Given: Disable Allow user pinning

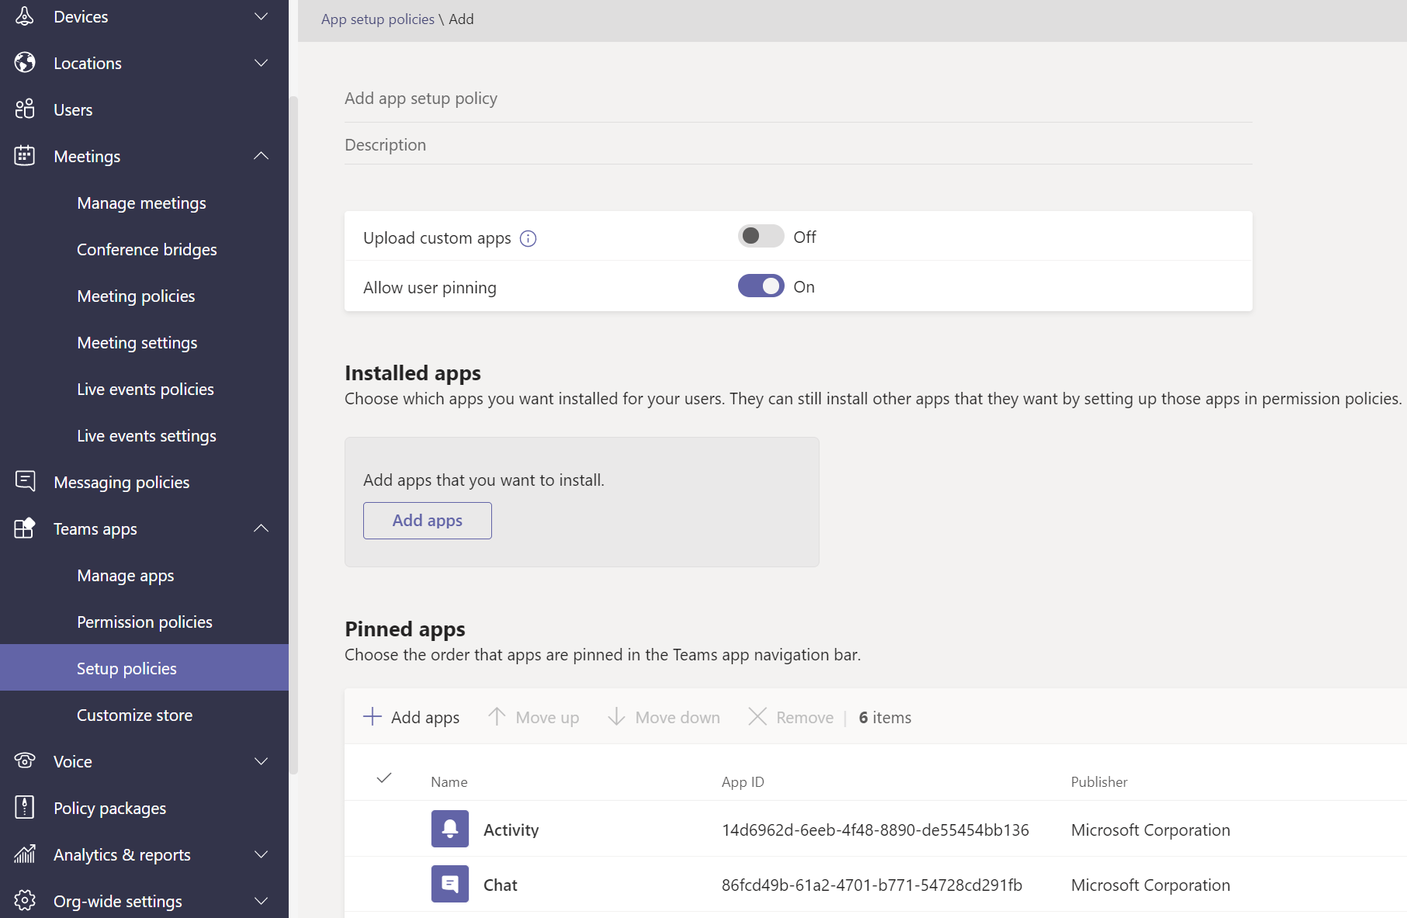Looking at the screenshot, I should pyautogui.click(x=761, y=286).
